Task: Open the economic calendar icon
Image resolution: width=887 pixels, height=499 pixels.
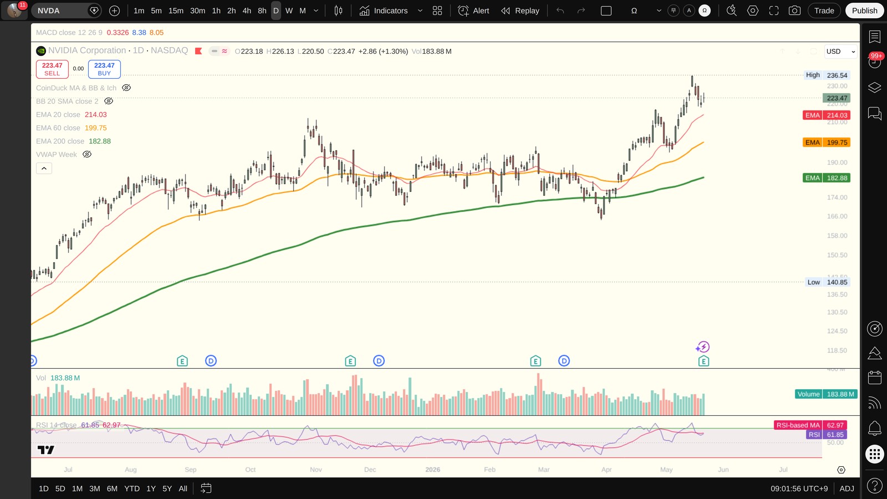Action: (875, 378)
